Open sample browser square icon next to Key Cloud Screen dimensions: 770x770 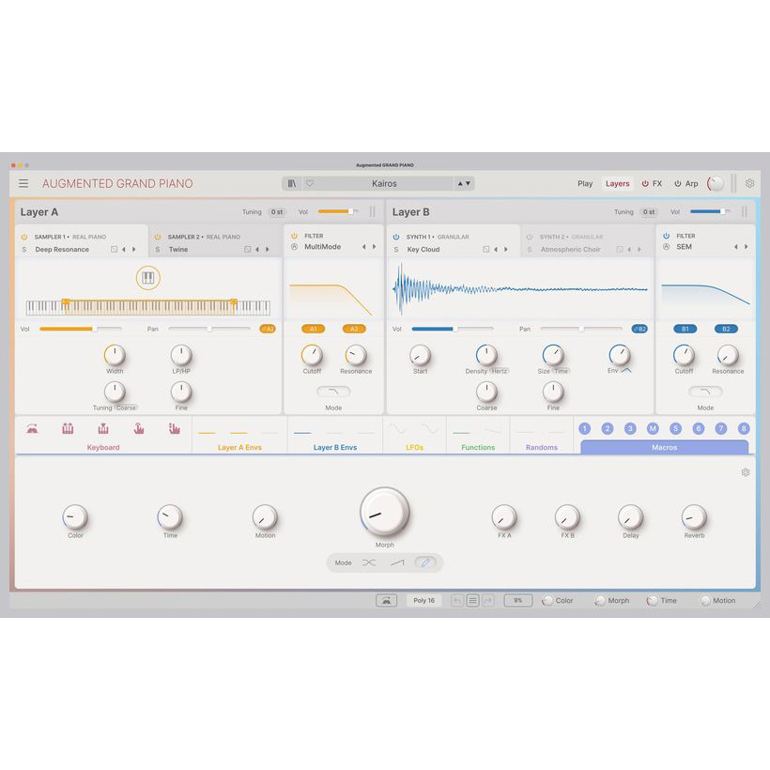(486, 250)
